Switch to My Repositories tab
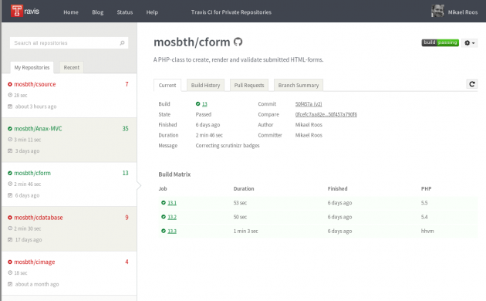The height and width of the screenshot is (301, 486). click(32, 67)
